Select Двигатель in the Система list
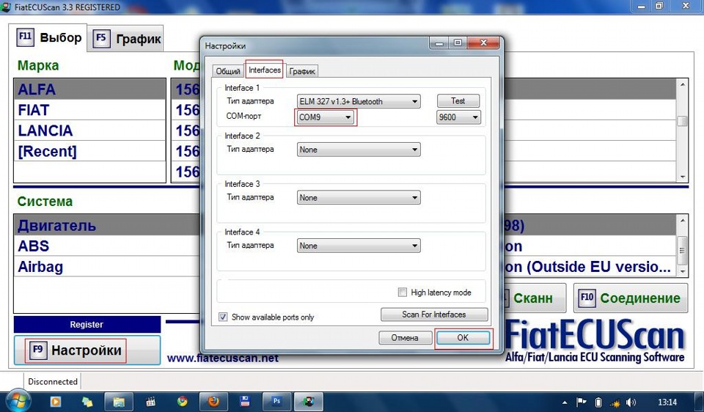 point(108,225)
